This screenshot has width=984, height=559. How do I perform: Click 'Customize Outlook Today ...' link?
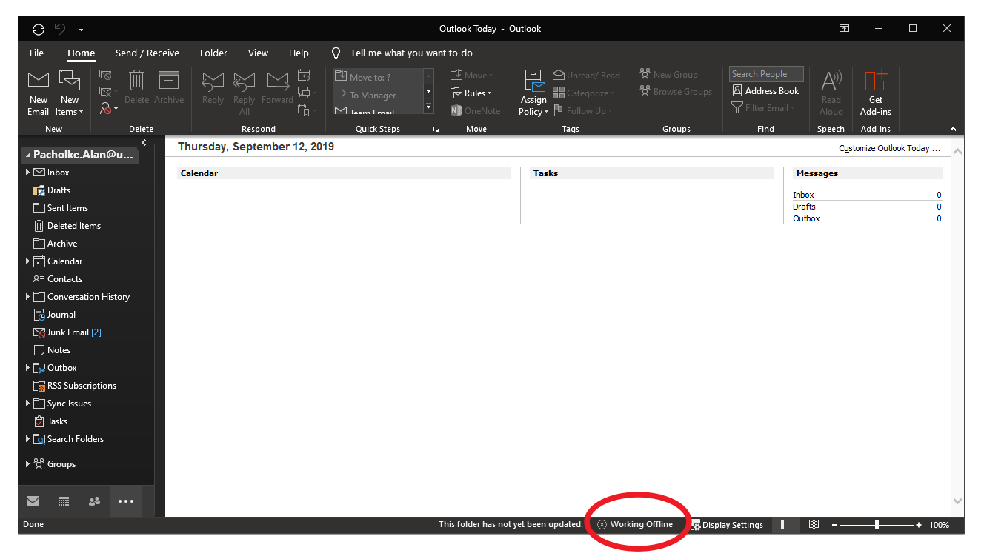click(x=889, y=148)
